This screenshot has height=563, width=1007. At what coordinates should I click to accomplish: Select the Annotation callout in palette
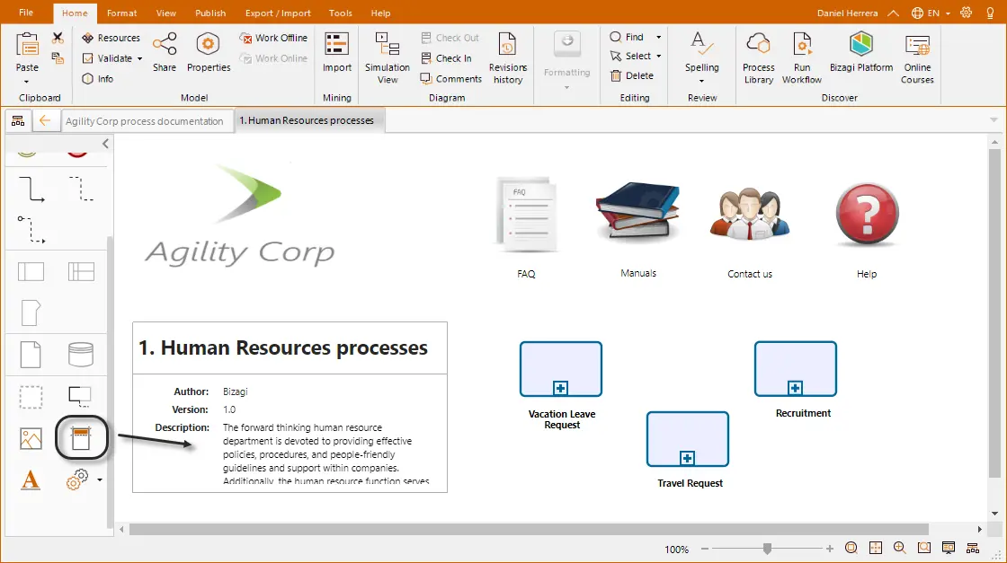(x=80, y=396)
